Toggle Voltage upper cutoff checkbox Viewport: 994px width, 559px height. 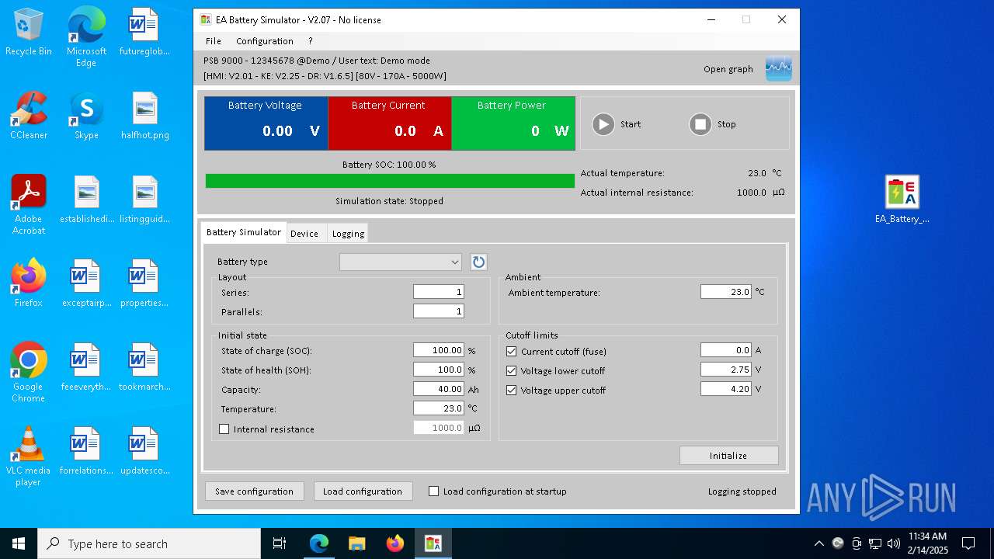(511, 390)
